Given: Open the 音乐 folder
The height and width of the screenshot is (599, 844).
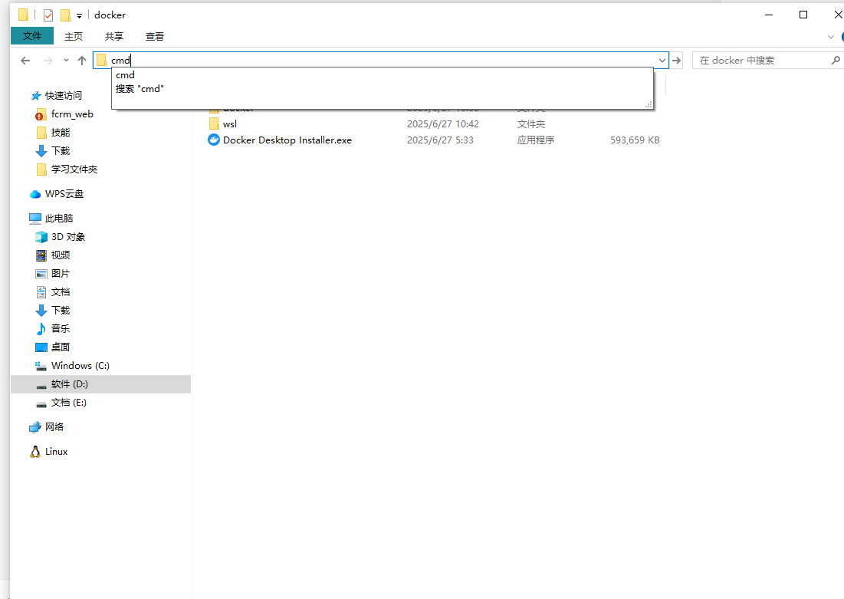Looking at the screenshot, I should click(61, 328).
